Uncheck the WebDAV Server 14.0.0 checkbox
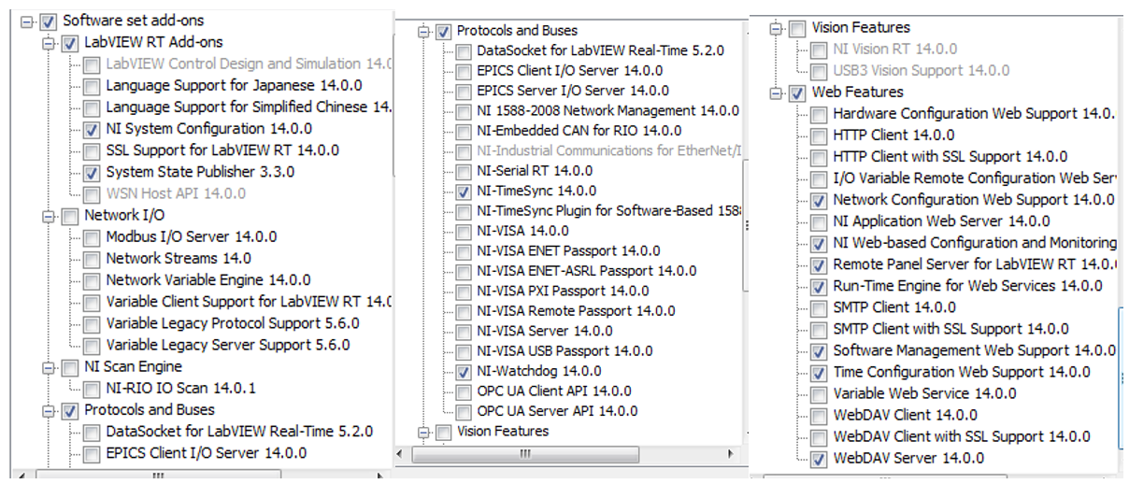Viewport: 1129px width, 484px height. (819, 459)
